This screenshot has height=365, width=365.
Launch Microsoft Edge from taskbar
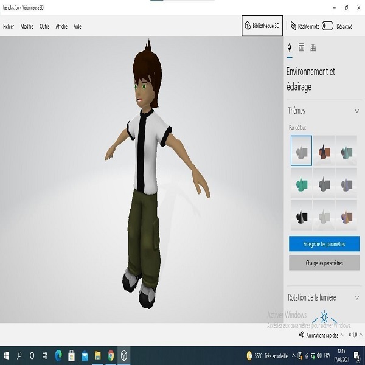(x=58, y=355)
